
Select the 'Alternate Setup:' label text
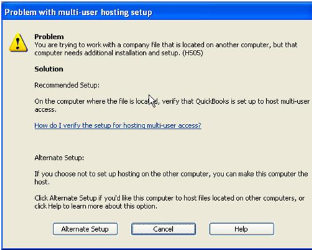pyautogui.click(x=59, y=158)
